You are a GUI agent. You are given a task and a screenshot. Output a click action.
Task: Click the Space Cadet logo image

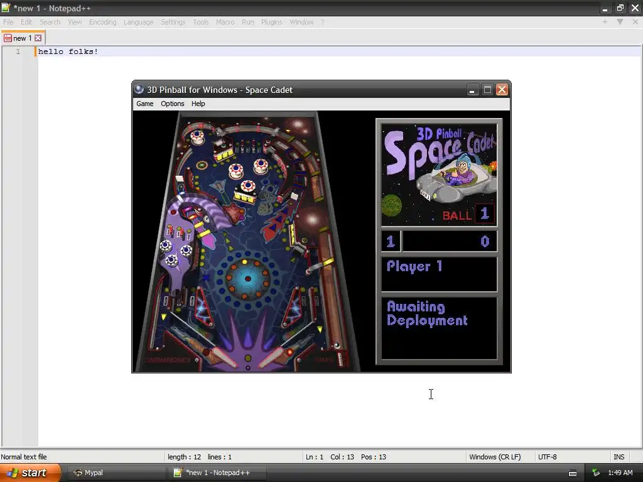coord(439,175)
